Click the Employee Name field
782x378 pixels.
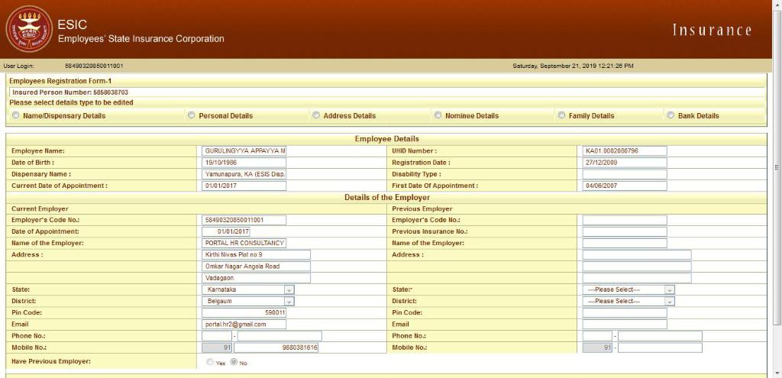pos(244,150)
